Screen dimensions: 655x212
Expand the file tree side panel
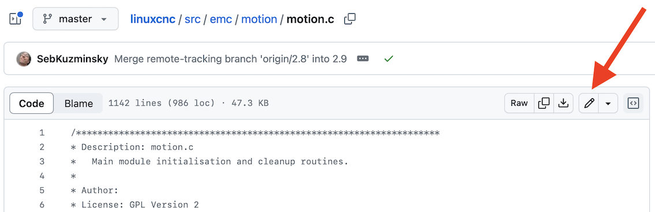click(x=16, y=19)
